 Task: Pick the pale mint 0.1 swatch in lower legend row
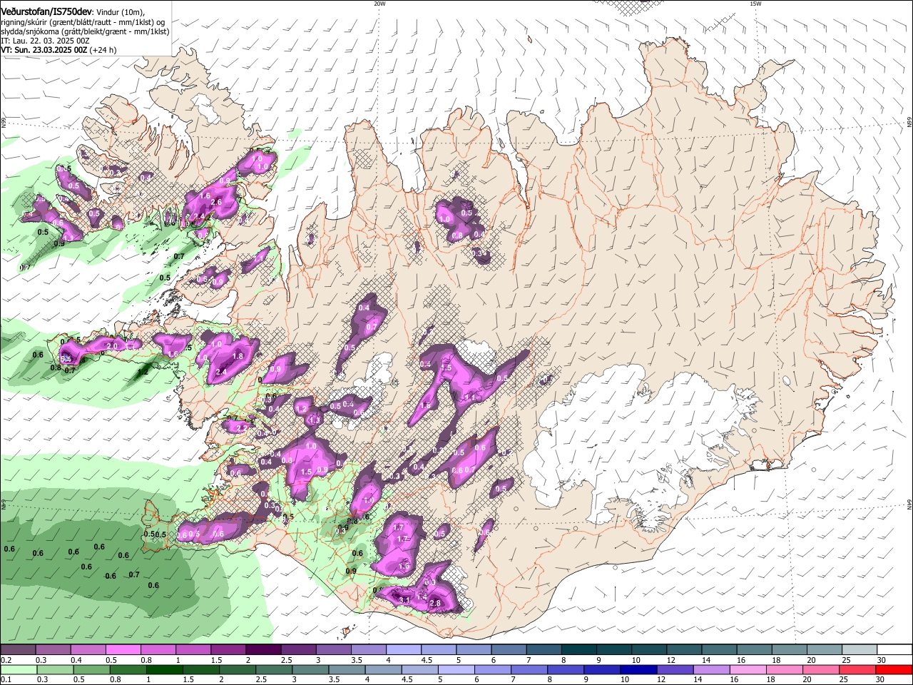(18, 669)
